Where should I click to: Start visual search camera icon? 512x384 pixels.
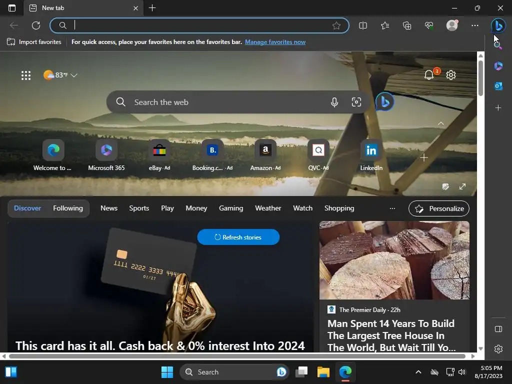click(356, 102)
